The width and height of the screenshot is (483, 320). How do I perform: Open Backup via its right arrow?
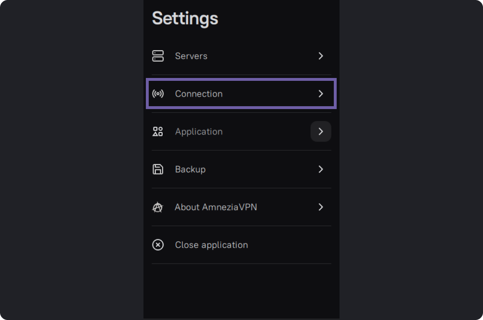321,169
